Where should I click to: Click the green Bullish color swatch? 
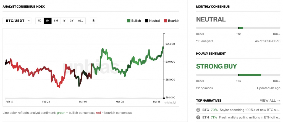129,21
